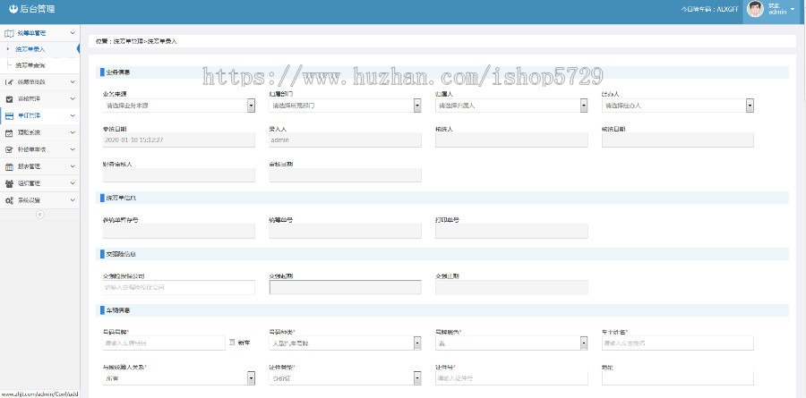Click the 审核管理 checked-box icon
The width and height of the screenshot is (806, 398).
[x=9, y=98]
